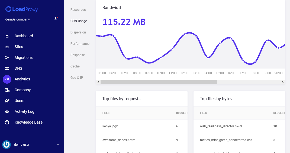Expand the demo user menu chevron

click(58, 145)
